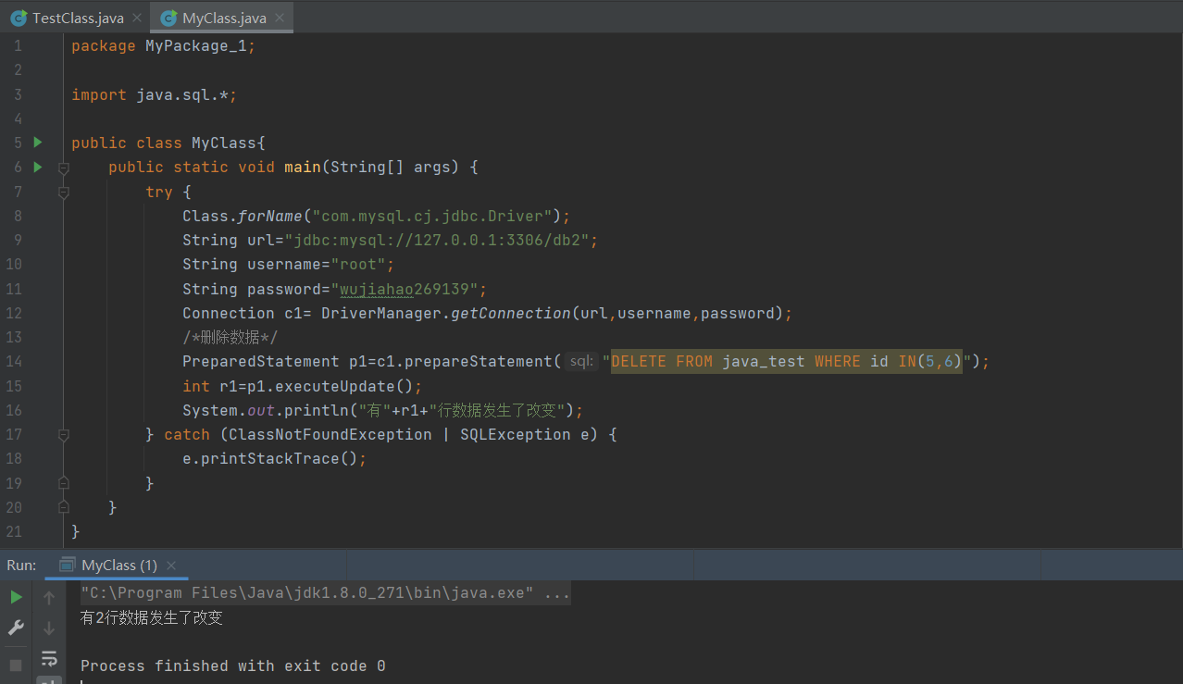Screen dimensions: 1183x684
Task: Click line number 14 in the gutter
Action: pos(13,362)
